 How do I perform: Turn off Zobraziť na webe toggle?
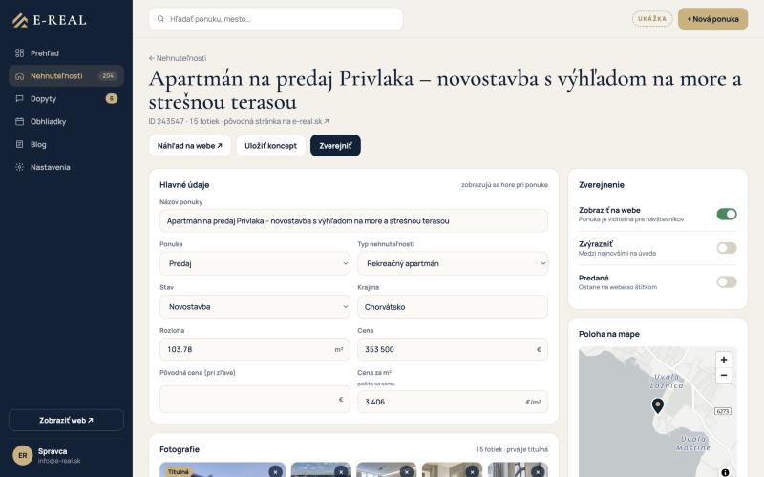tap(727, 214)
